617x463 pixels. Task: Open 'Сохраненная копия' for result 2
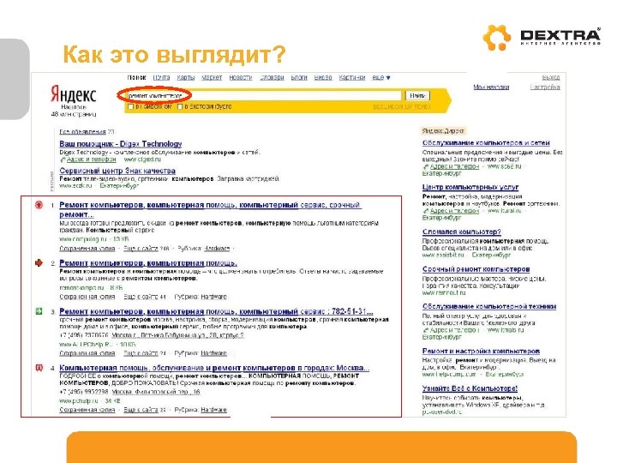tap(87, 297)
